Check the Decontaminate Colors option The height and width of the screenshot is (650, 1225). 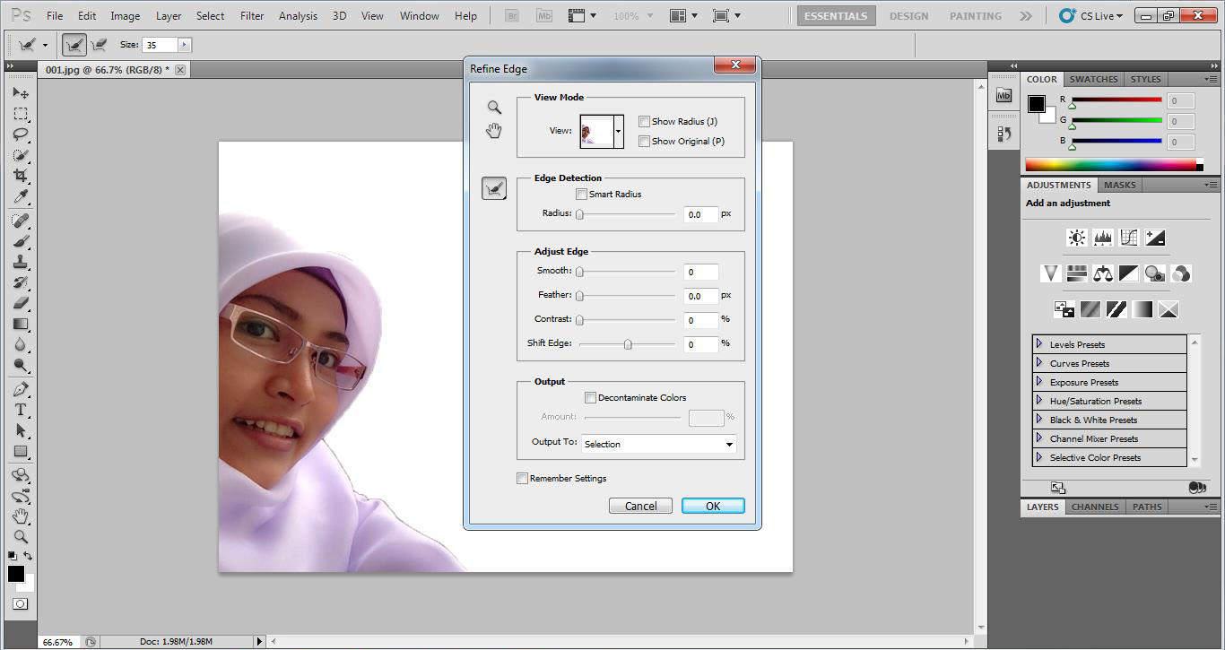click(x=590, y=398)
